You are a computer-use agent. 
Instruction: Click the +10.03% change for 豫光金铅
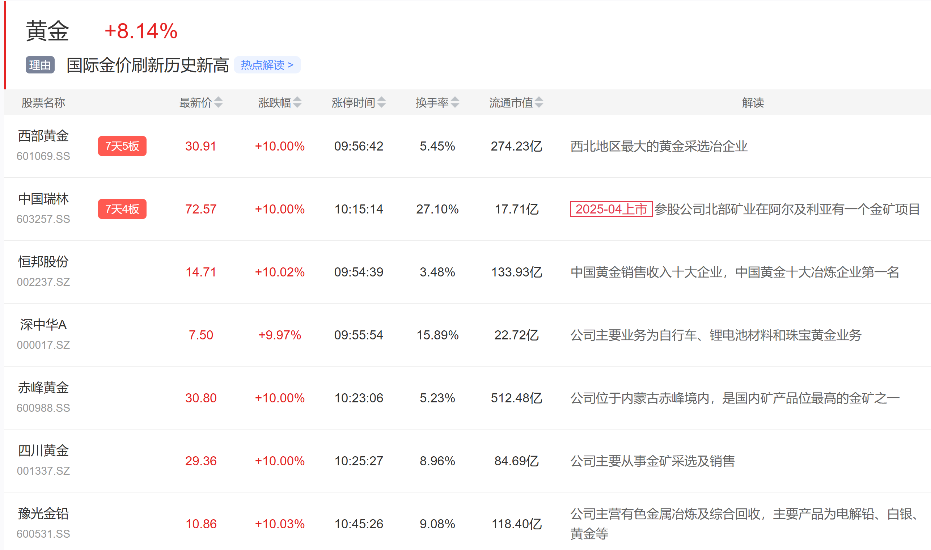pos(280,524)
